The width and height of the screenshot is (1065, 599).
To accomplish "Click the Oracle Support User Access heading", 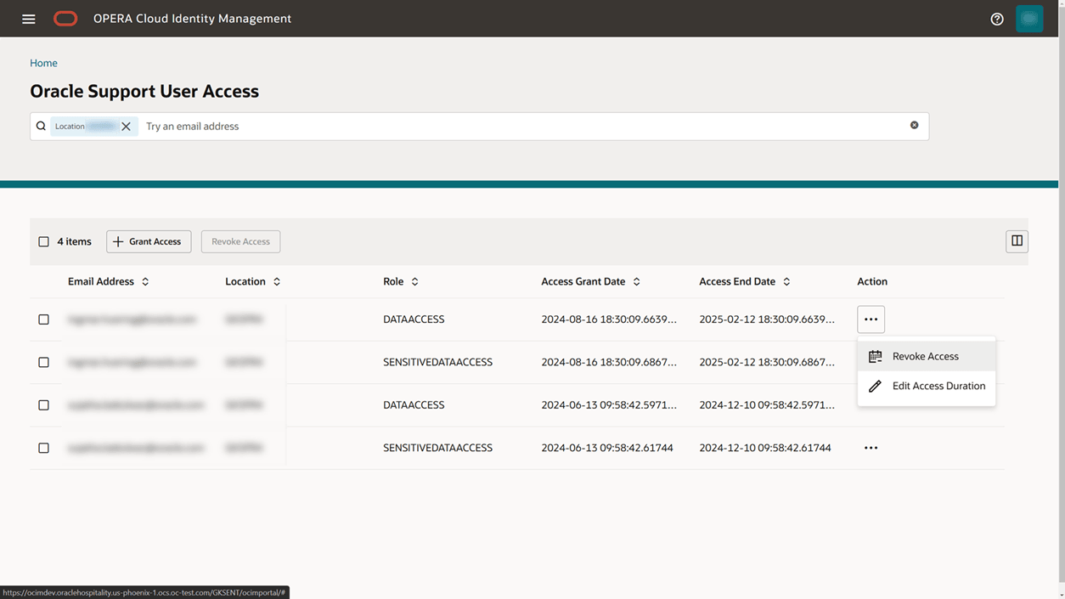I will click(144, 91).
